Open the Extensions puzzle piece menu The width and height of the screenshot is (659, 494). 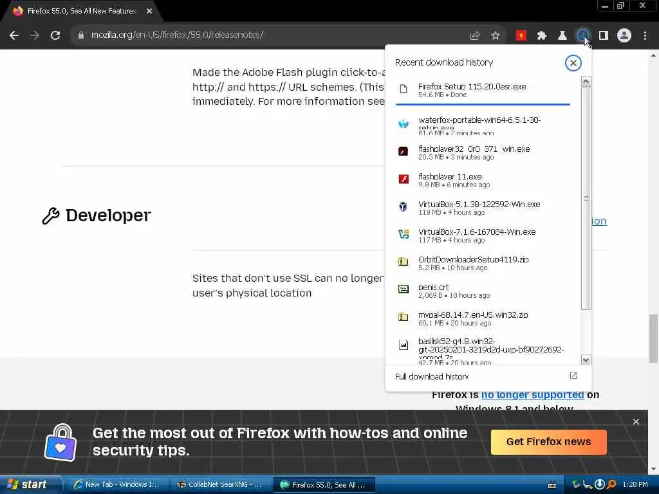pyautogui.click(x=542, y=36)
